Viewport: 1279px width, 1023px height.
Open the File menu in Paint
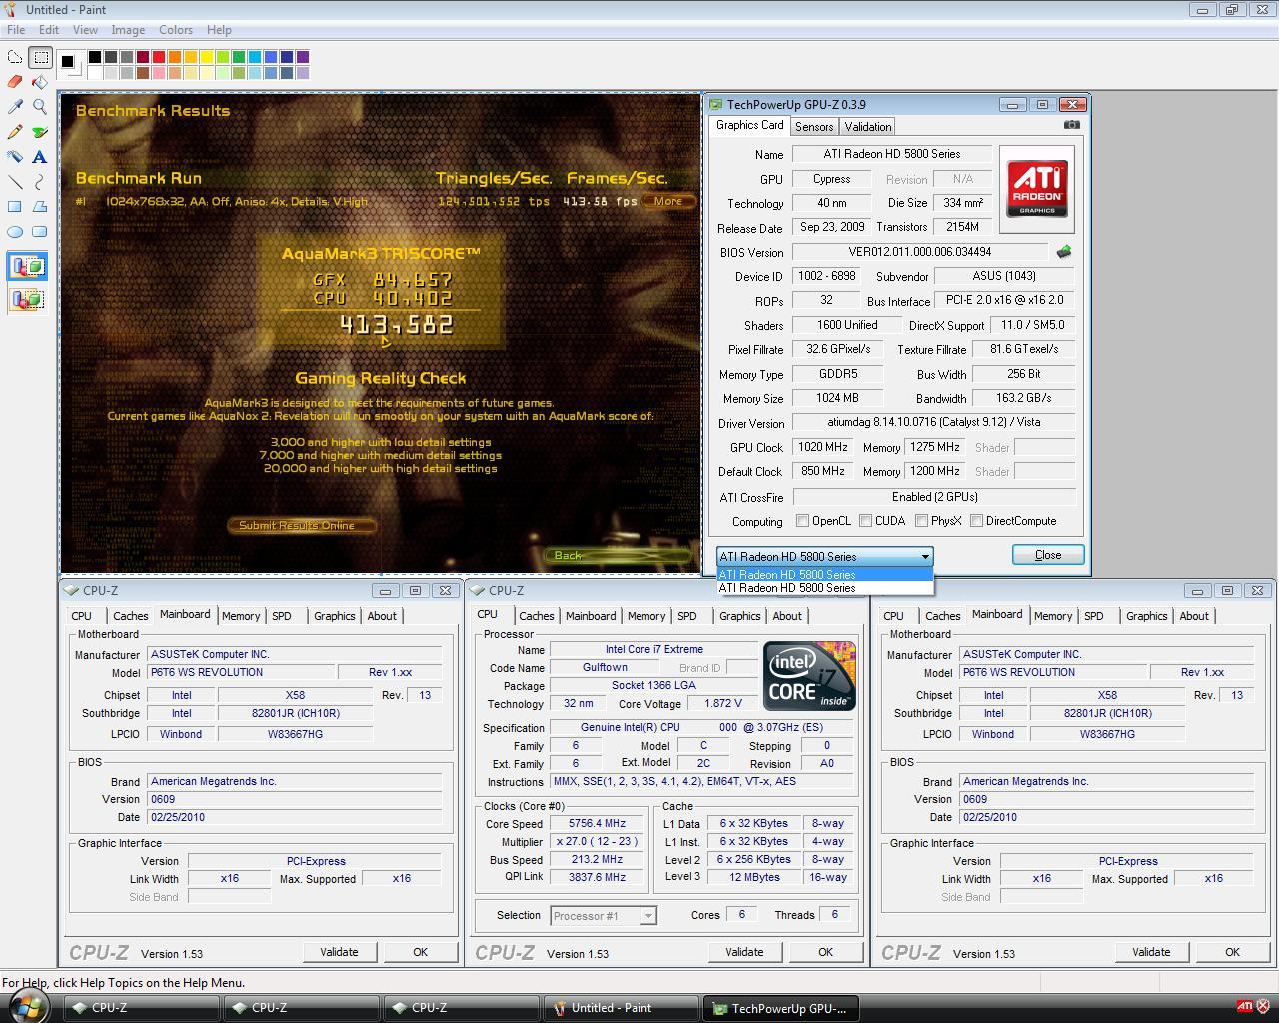pyautogui.click(x=16, y=30)
